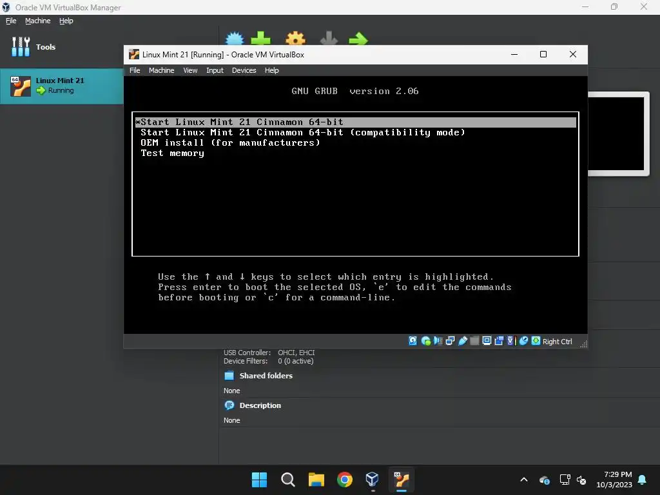Viewport: 660px width, 495px height.
Task: Minimize the Linux Mint 21 VM window
Action: 514,54
